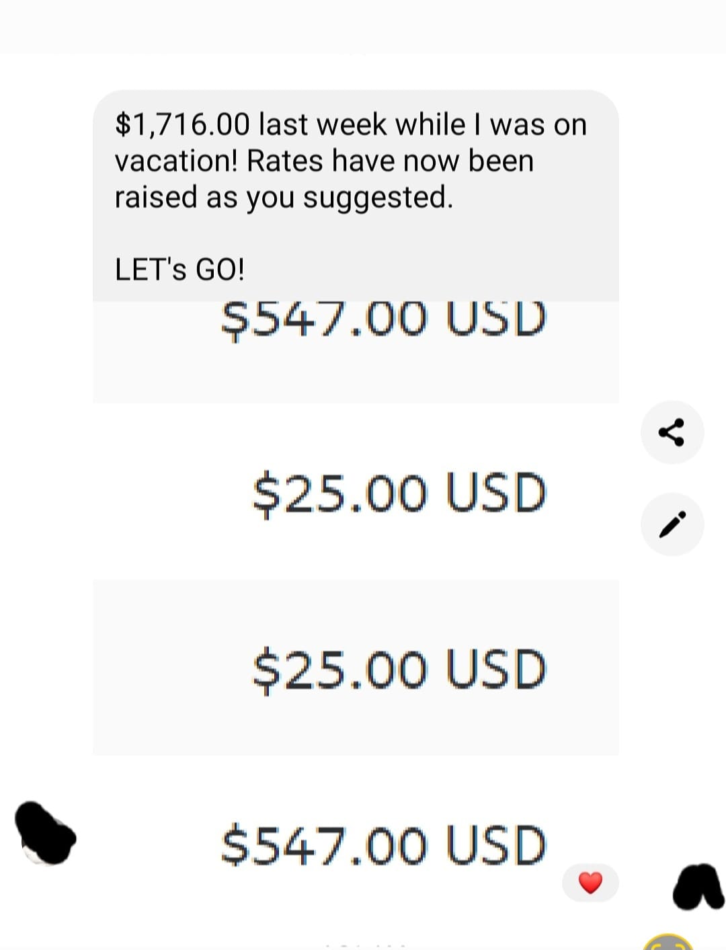The image size is (726, 950).
Task: Tap the share icon beside the image
Action: coord(672,432)
